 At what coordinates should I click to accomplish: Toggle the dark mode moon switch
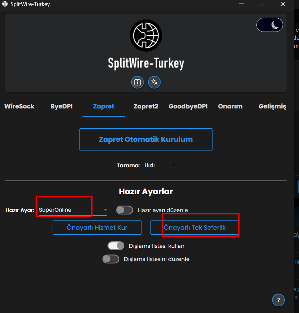(270, 25)
